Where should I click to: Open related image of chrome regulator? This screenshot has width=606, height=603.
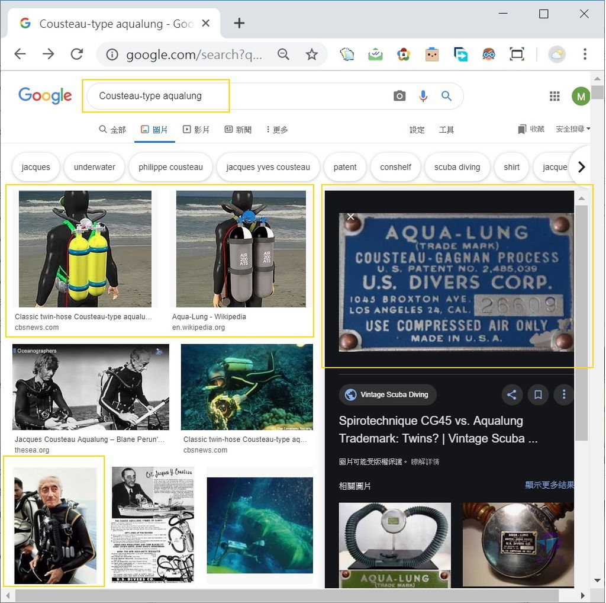pos(518,545)
